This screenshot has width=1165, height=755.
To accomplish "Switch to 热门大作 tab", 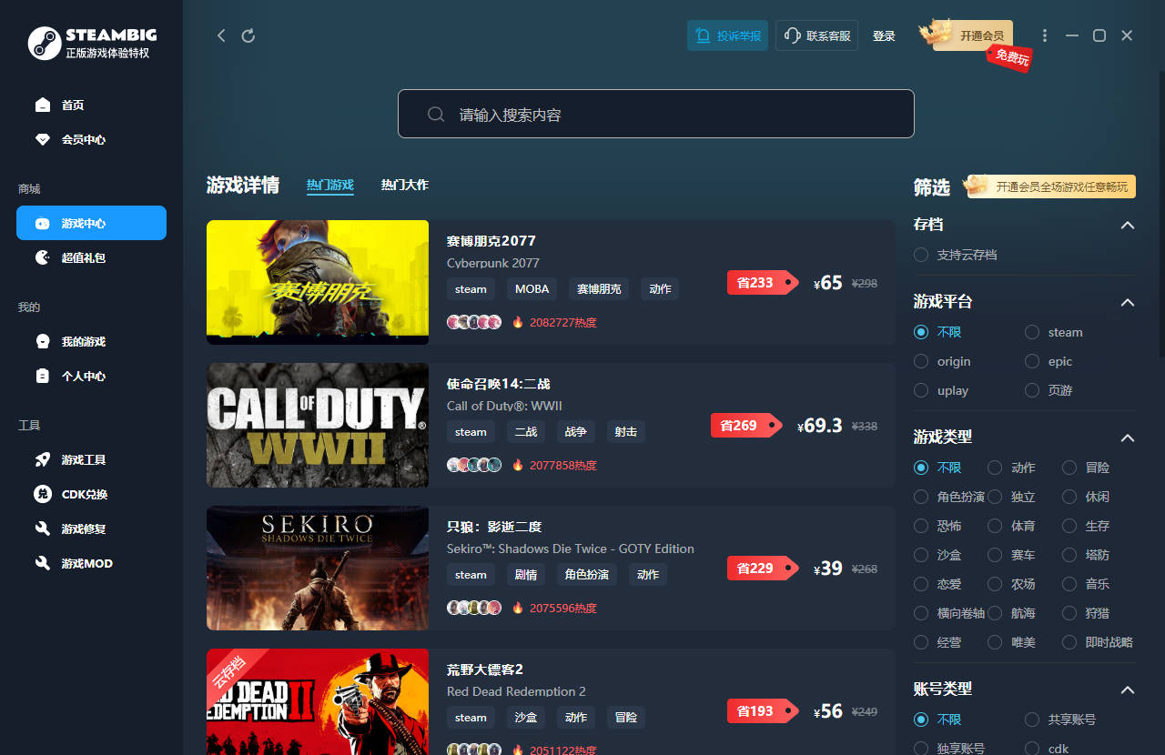I will 404,186.
